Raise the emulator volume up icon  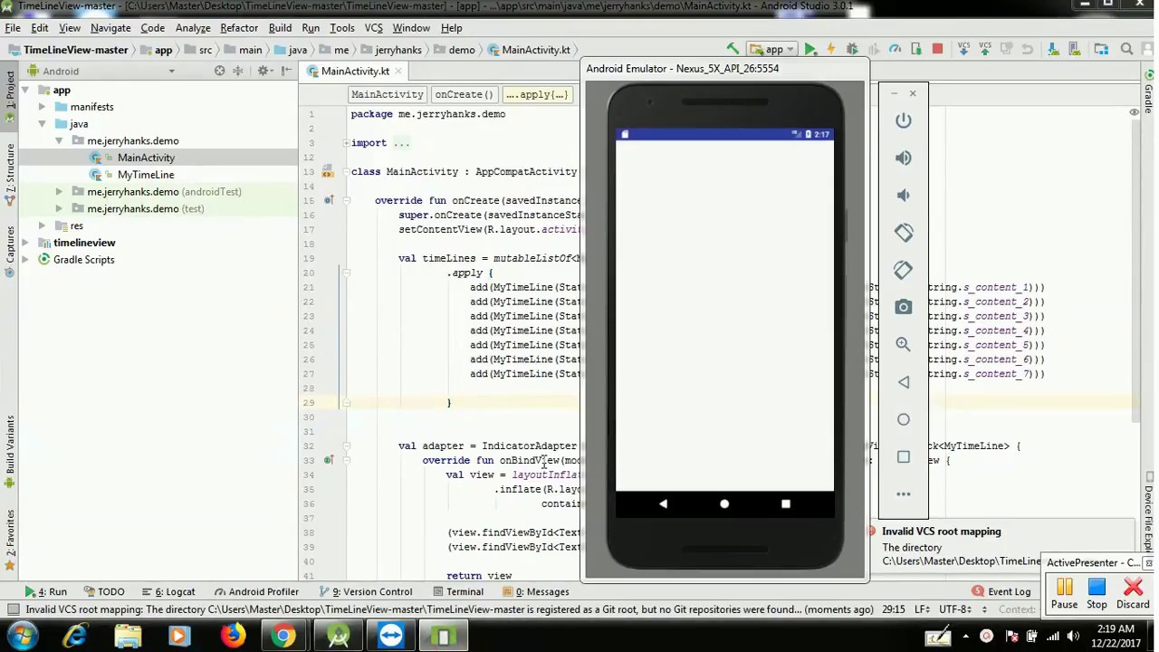904,158
